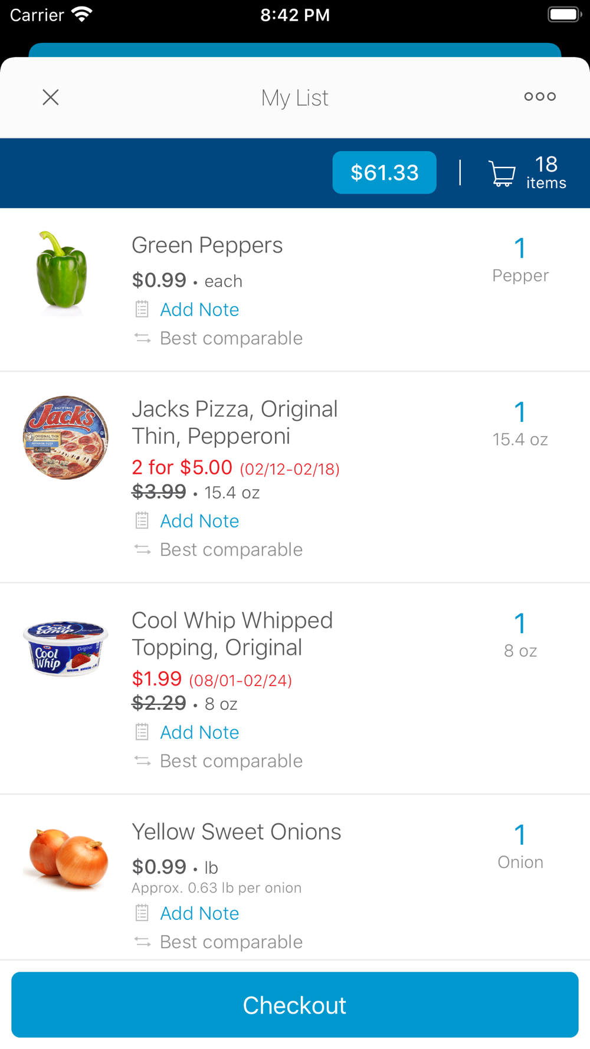The height and width of the screenshot is (1049, 590).
Task: Close the My List sheet
Action: point(51,97)
